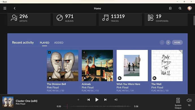
Task: Open the 19 Composers tile
Action: coord(166,19)
